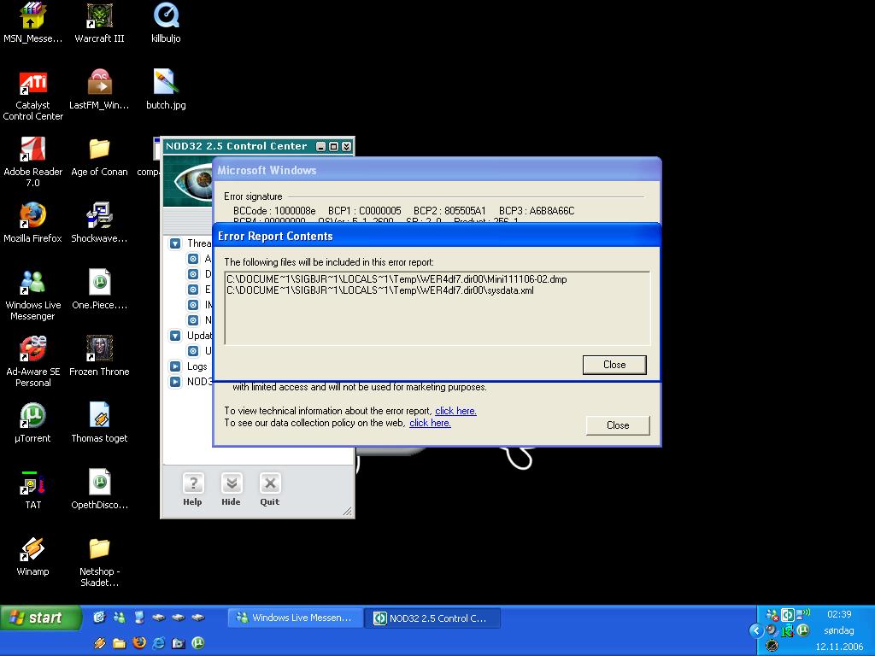Click the NOD32 Help icon button
The width and height of the screenshot is (875, 656).
pos(193,484)
